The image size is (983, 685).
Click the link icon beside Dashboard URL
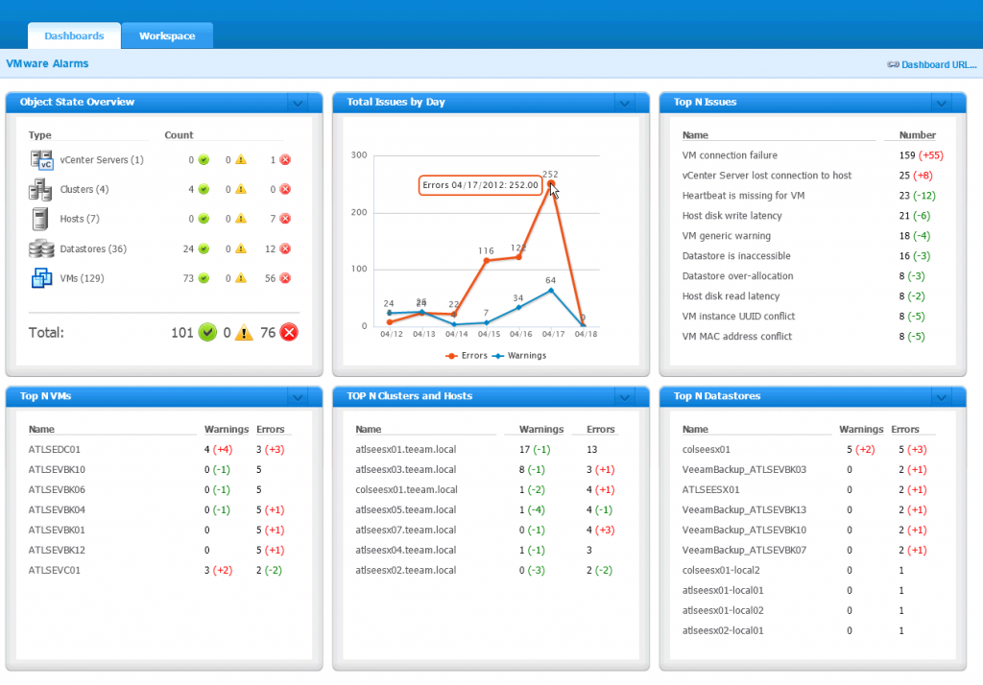pos(894,64)
